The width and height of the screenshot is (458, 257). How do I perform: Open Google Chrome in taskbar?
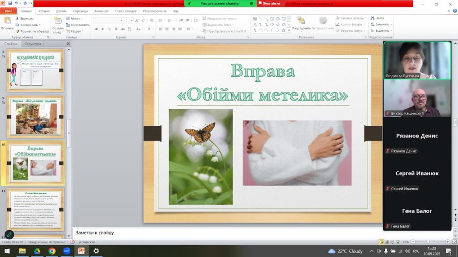52,251
